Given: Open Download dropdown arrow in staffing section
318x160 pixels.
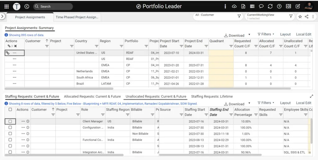Looking at the screenshot, I should (x=249, y=103).
